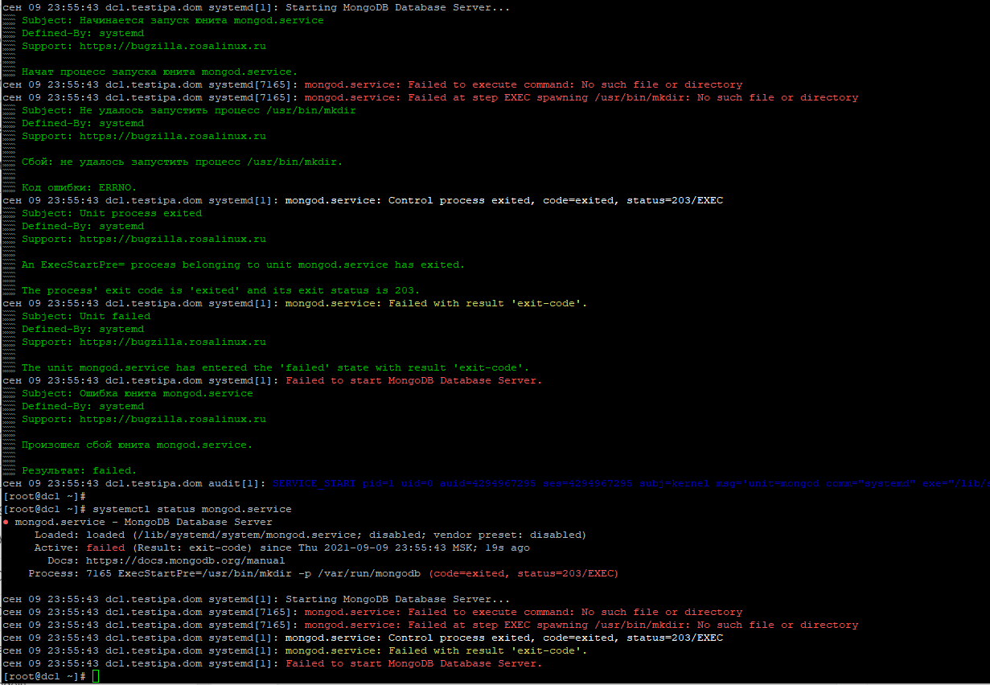
Task: Click 'The process' exit code is exited' line
Action: 220,290
